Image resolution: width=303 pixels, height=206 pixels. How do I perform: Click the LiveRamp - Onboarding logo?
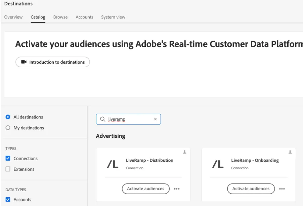218,164
